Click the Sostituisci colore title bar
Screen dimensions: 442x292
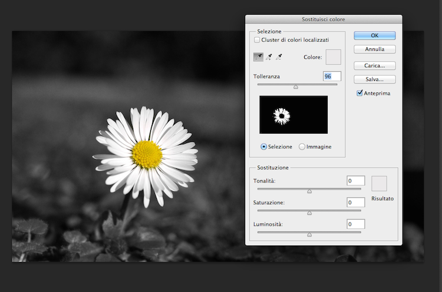tap(324, 19)
